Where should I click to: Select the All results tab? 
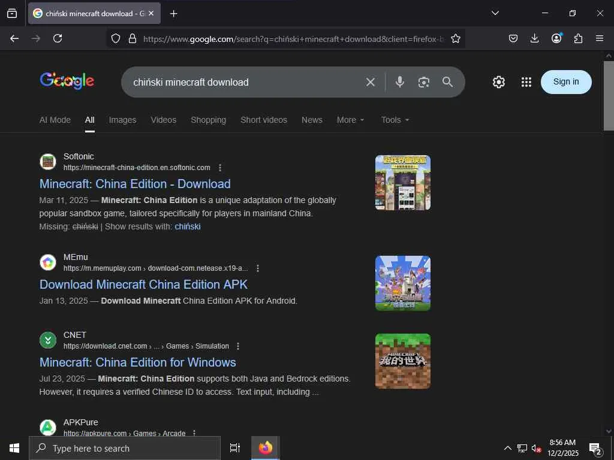(90, 120)
